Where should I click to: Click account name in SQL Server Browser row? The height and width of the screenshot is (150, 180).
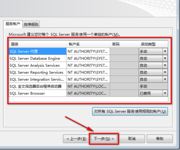(x=88, y=93)
